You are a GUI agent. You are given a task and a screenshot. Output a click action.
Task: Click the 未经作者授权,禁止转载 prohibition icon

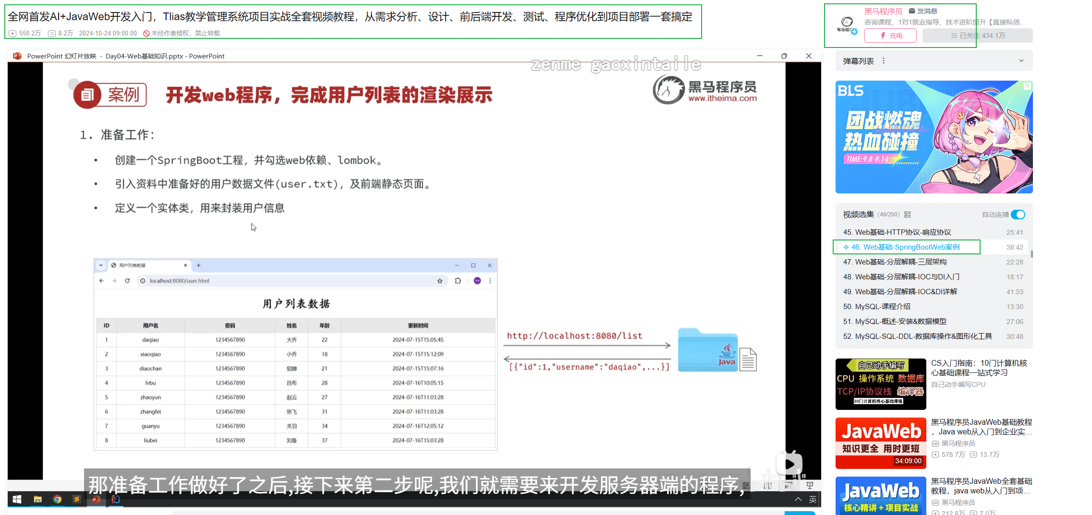[x=146, y=33]
